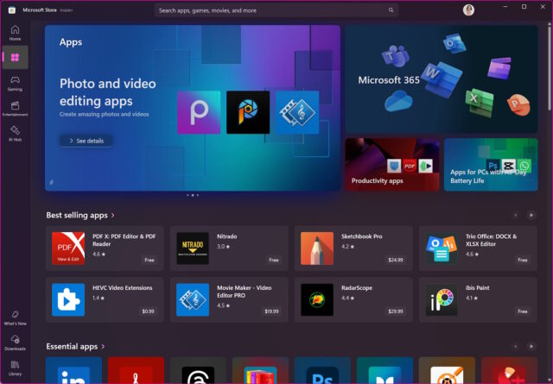
Task: Open the user profile avatar
Action: [x=468, y=10]
